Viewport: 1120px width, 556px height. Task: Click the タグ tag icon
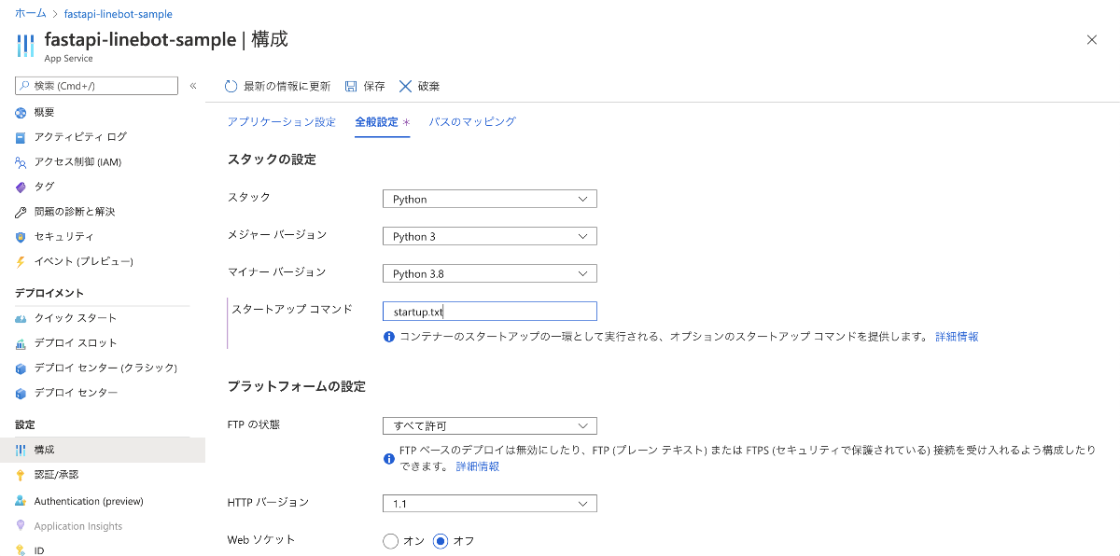21,187
